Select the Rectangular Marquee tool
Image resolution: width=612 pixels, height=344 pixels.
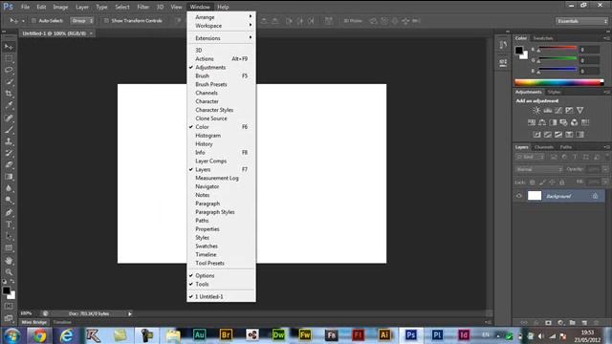[9, 59]
